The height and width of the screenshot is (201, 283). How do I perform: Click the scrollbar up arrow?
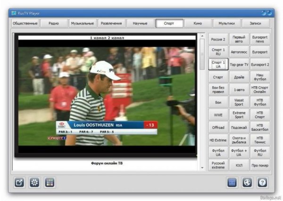tap(202, 36)
